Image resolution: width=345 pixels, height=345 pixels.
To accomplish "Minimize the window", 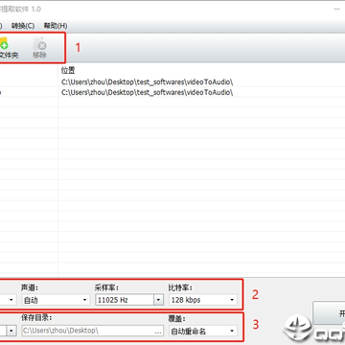I will click(337, 9).
